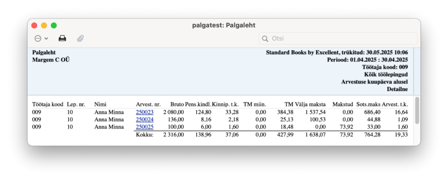Click the Lep. nr. column header
Image resolution: width=448 pixels, height=182 pixels.
(x=76, y=104)
